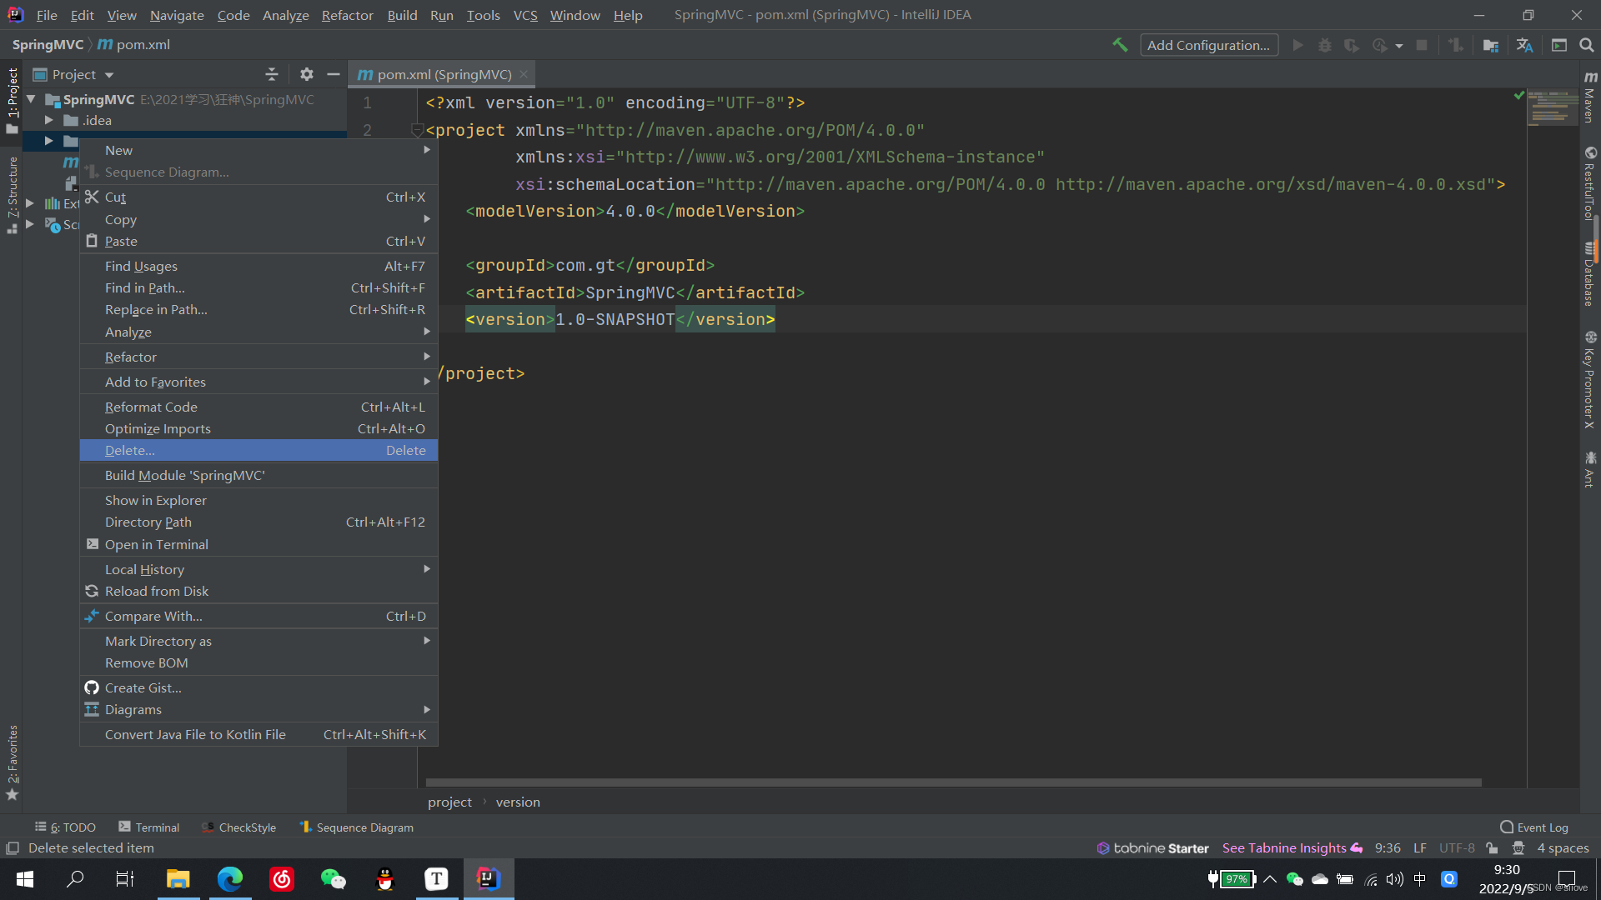Click the Reload from Disk refresh icon
This screenshot has width=1601, height=900.
pos(92,591)
